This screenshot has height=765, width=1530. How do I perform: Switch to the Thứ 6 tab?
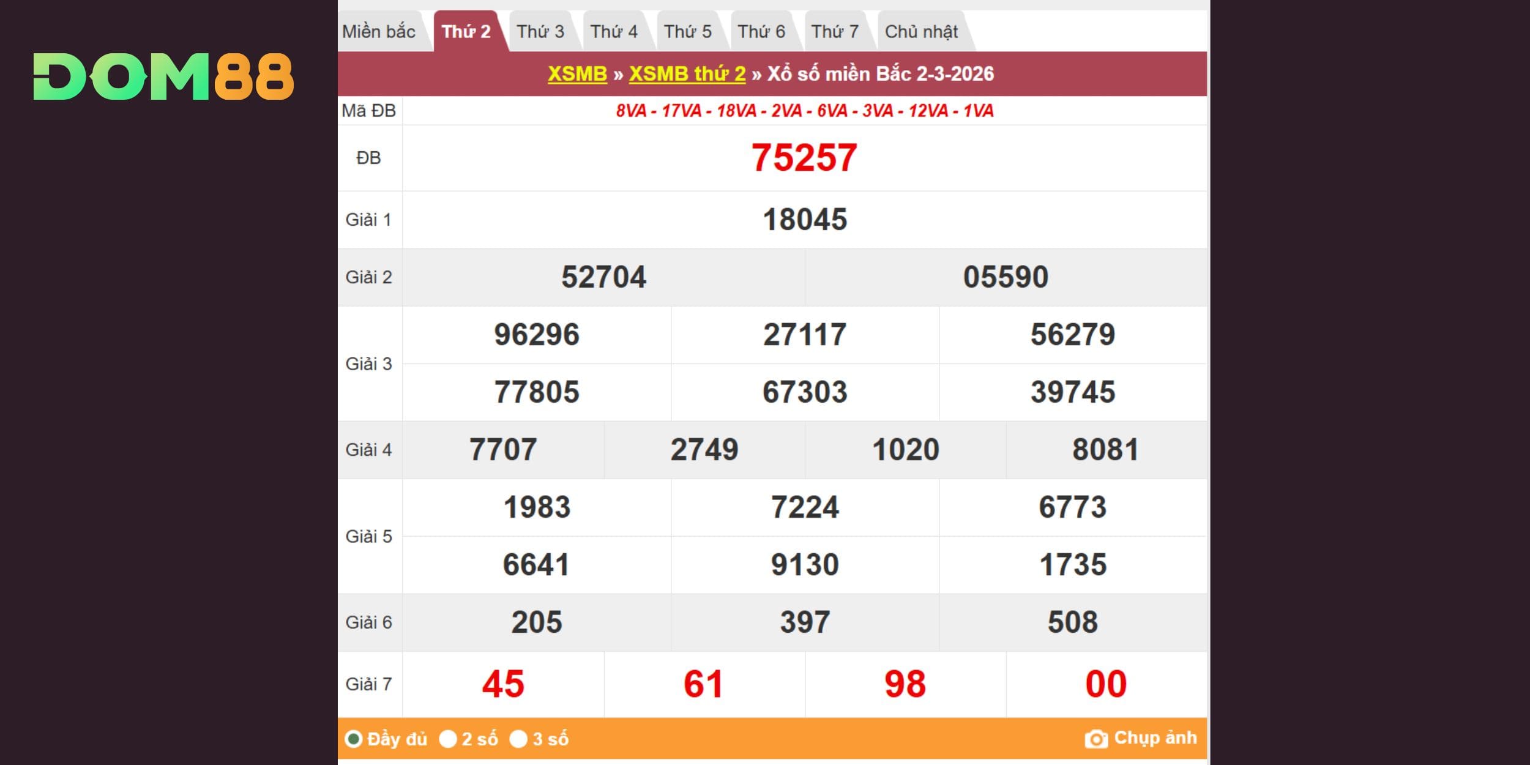pos(761,32)
